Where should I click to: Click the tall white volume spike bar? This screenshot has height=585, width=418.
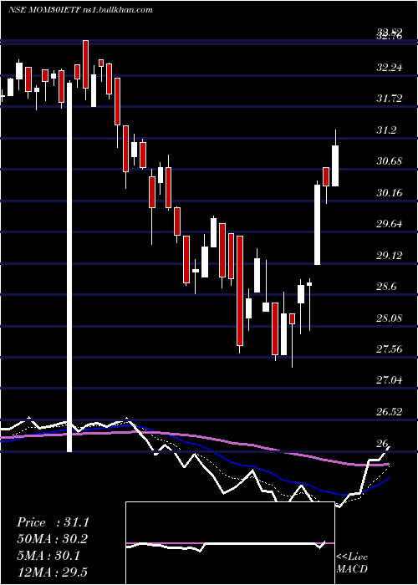[x=69, y=267]
